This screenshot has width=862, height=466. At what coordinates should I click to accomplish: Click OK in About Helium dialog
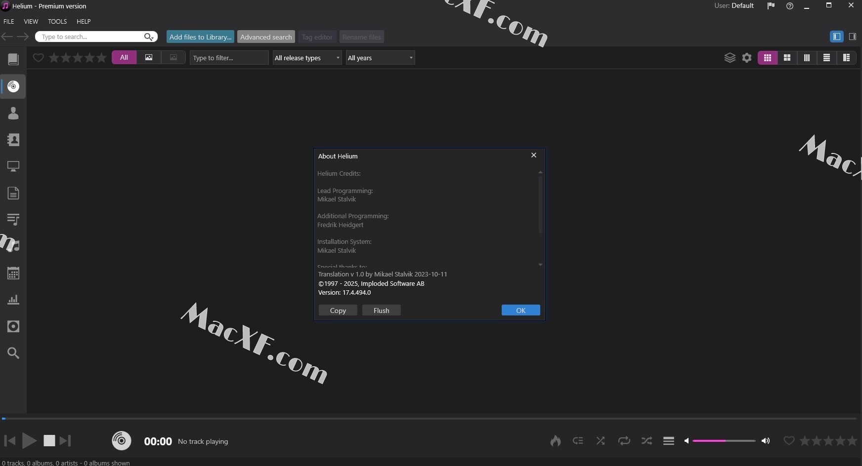(x=520, y=311)
